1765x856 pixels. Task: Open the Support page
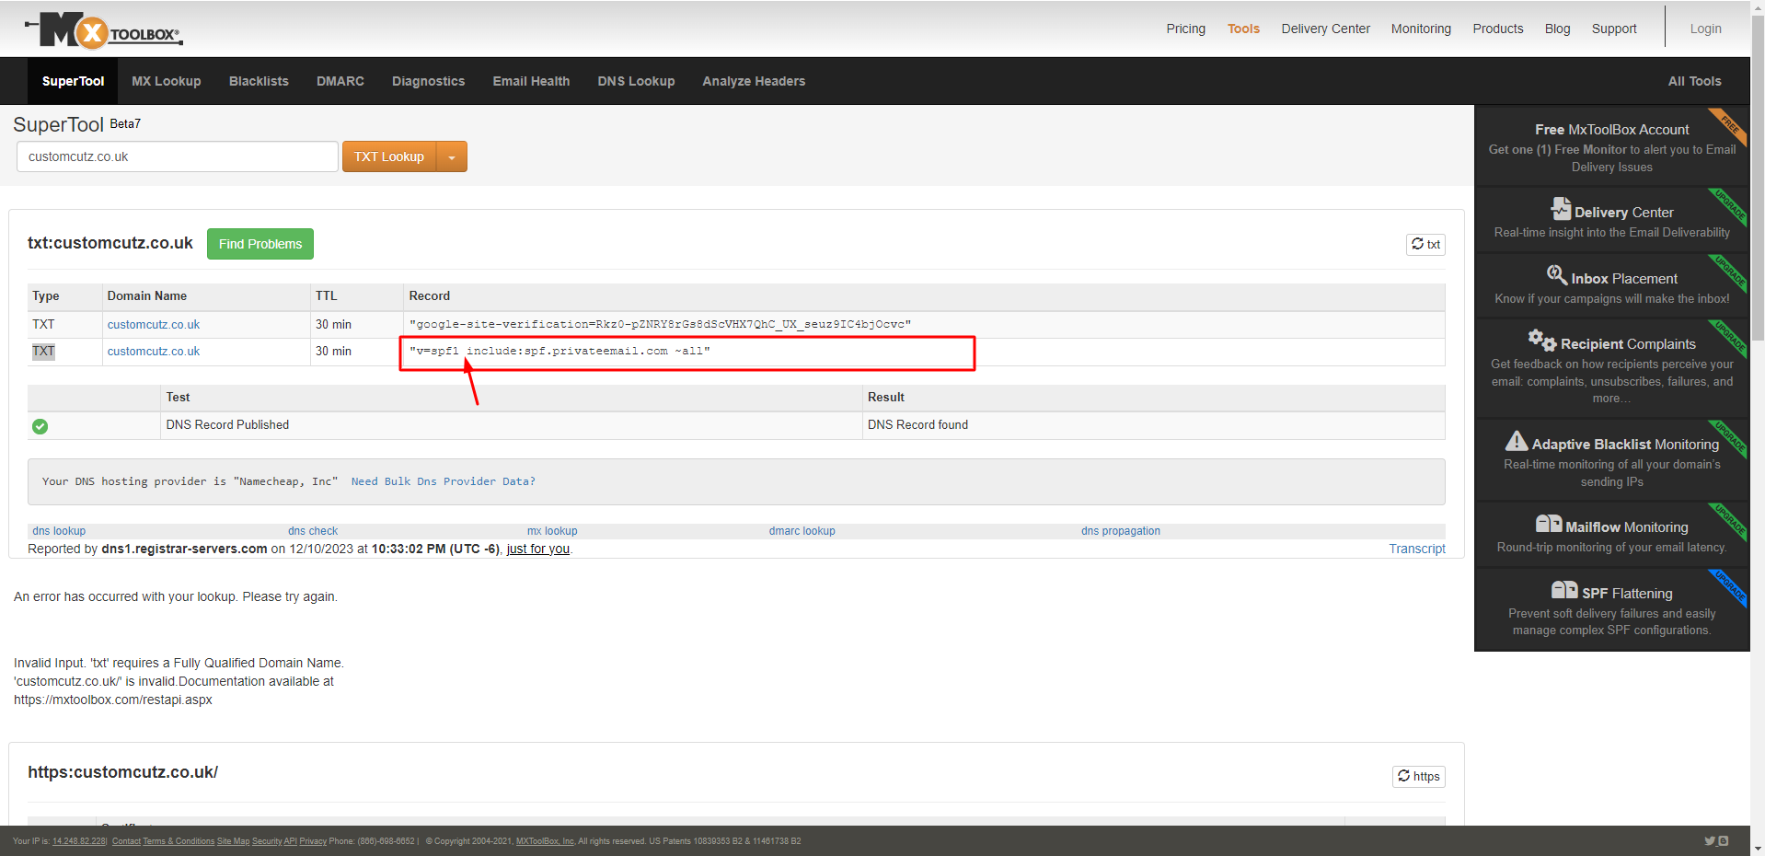click(x=1614, y=29)
